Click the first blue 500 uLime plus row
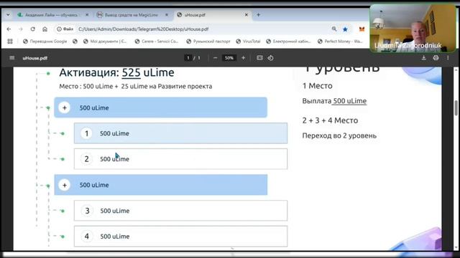Viewport: 460px width, 258px height. click(160, 107)
